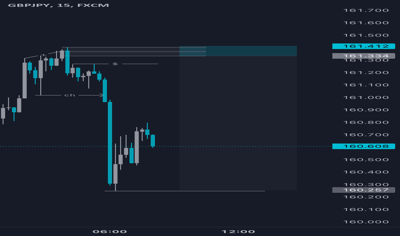Click the 160.000 price scale label
Screen dimensions: 400x236
pos(366,222)
